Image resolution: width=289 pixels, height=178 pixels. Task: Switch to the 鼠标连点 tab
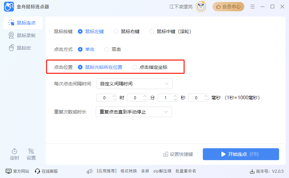[23, 23]
